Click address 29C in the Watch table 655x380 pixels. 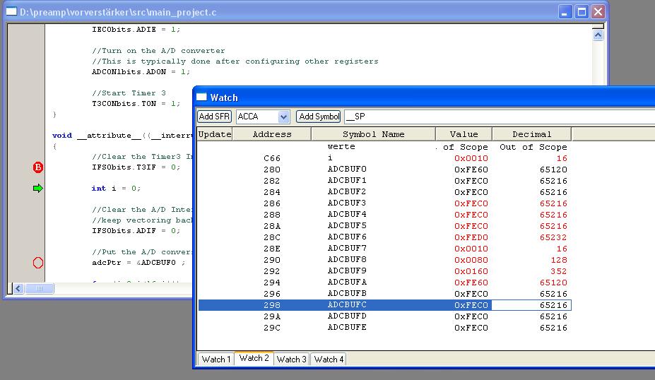(272, 328)
